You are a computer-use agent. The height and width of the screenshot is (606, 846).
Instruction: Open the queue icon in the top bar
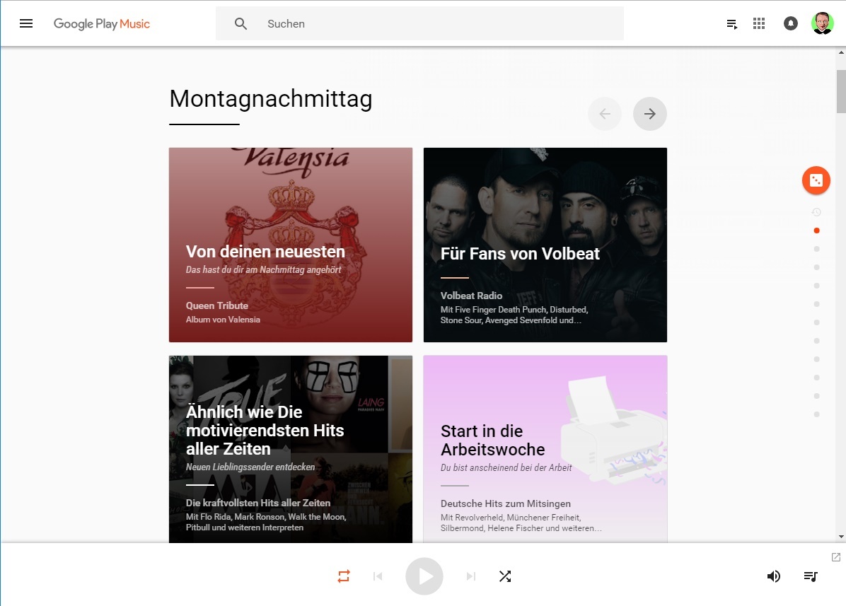click(731, 24)
